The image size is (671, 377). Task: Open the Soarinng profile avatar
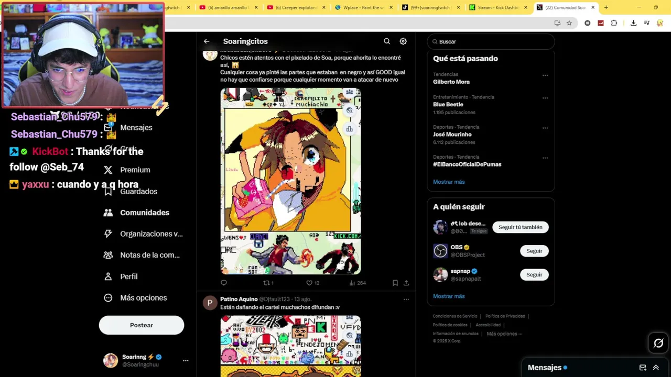(111, 360)
